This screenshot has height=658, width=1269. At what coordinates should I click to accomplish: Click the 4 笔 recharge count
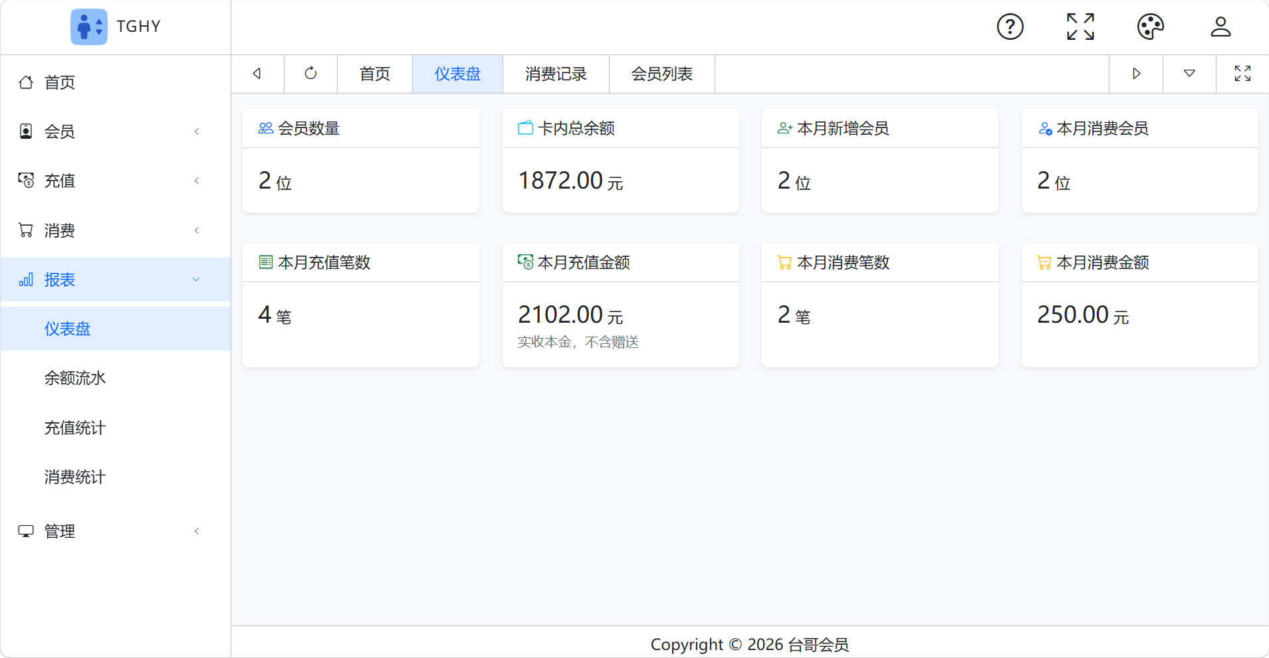(x=275, y=315)
